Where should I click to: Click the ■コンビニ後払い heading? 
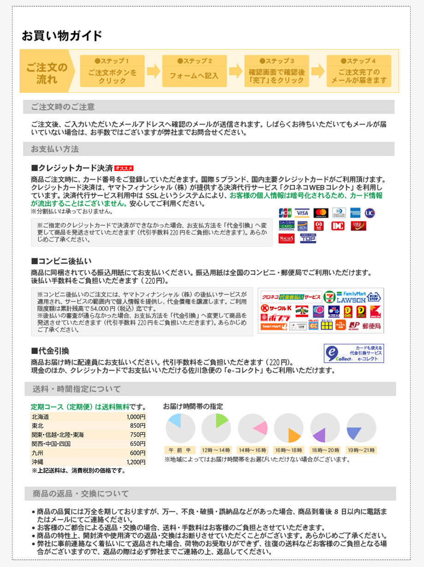point(61,261)
